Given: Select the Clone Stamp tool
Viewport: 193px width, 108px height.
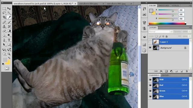Looking at the screenshot, I should pyautogui.click(x=4, y=26).
